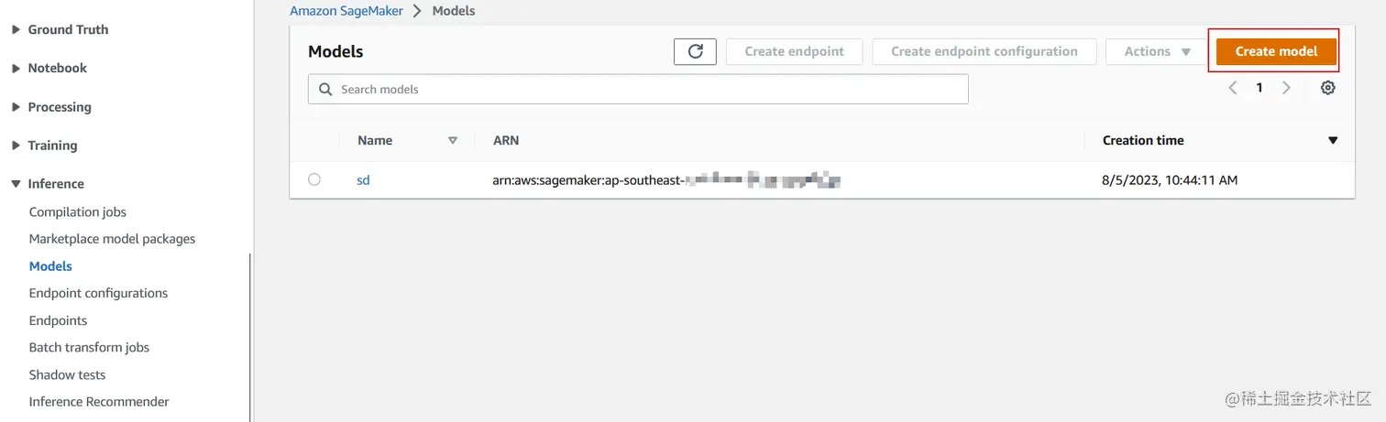This screenshot has height=422, width=1386.
Task: Open Amazon SageMaker breadcrumb link
Action: (346, 11)
